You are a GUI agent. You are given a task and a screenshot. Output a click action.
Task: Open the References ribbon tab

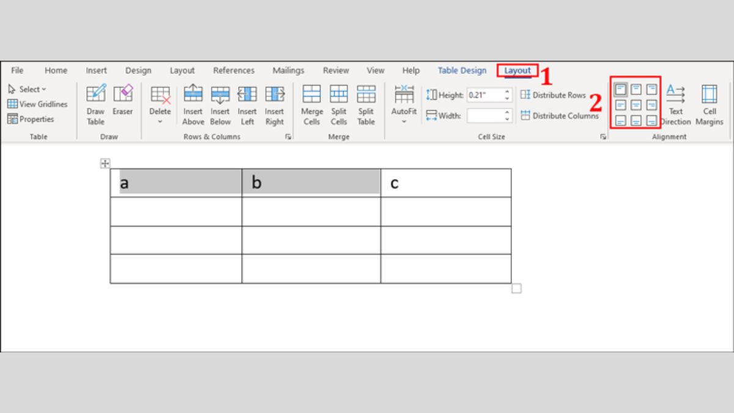[x=234, y=70]
